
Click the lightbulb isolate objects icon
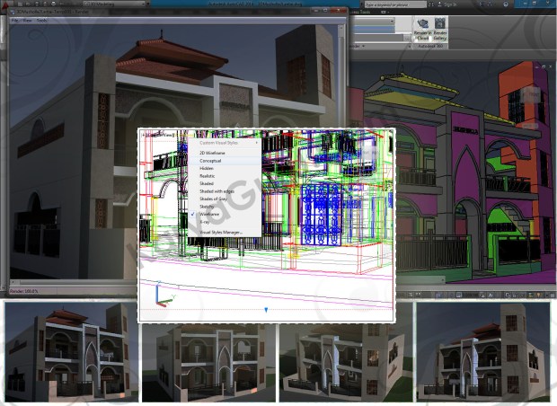pos(538,295)
